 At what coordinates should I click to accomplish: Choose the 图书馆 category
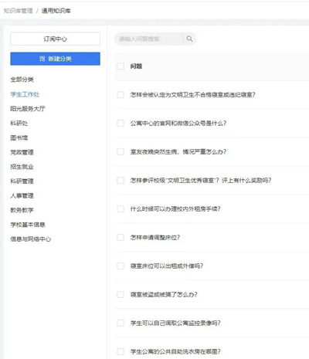point(19,137)
